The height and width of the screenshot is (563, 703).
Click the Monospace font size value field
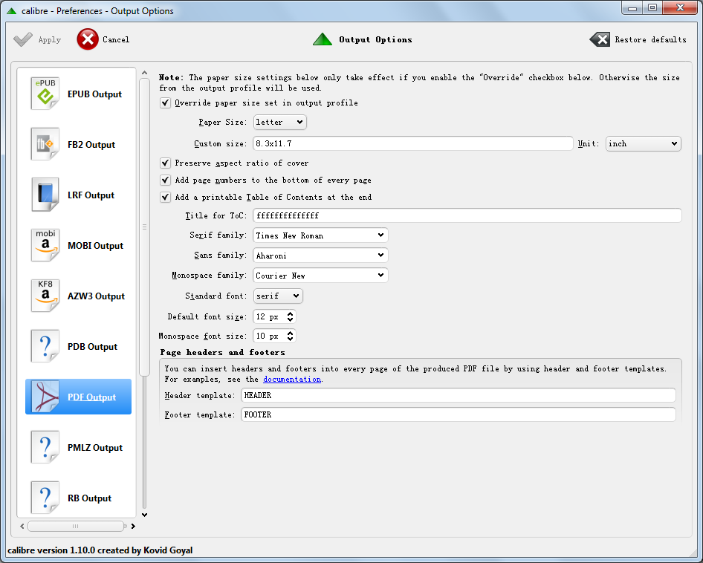270,336
